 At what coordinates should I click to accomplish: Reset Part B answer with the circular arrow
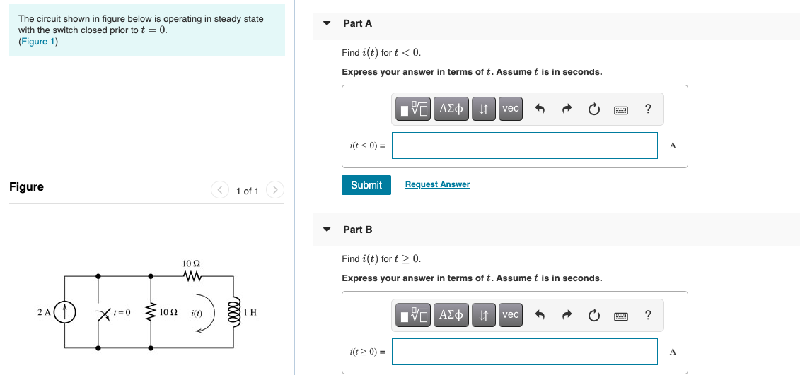coord(594,316)
